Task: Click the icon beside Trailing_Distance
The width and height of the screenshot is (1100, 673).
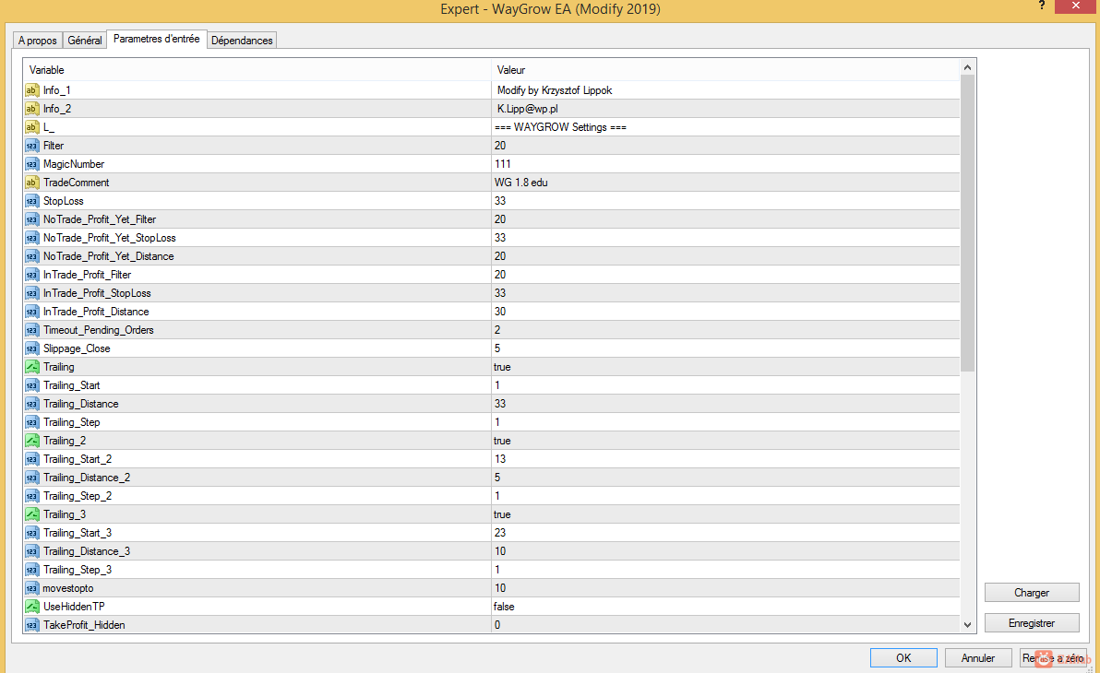Action: tap(31, 404)
